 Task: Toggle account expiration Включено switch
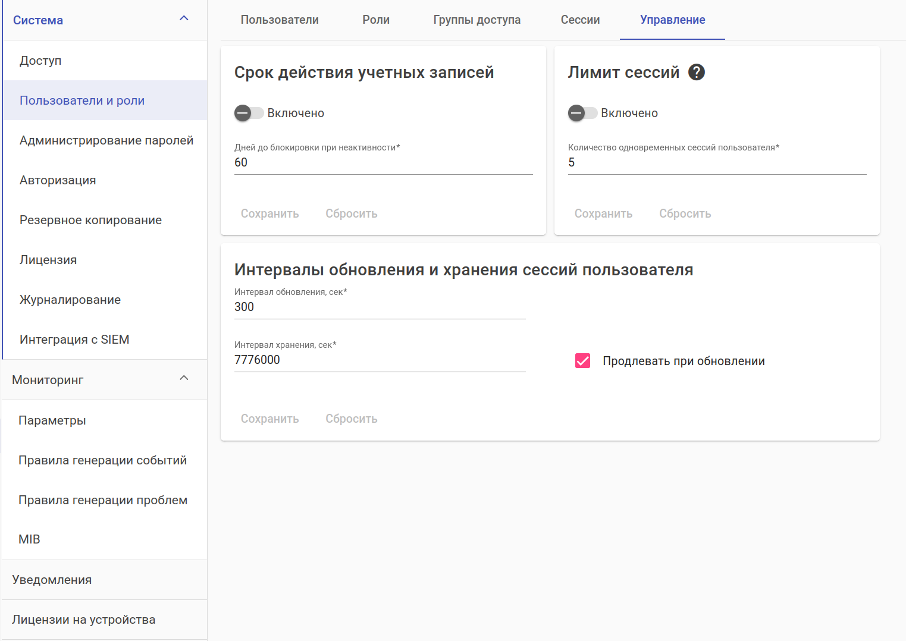(249, 113)
